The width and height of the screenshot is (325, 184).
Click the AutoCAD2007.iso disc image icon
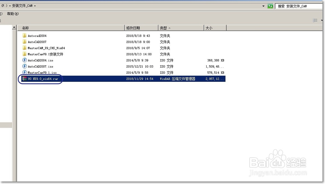pos(24,66)
